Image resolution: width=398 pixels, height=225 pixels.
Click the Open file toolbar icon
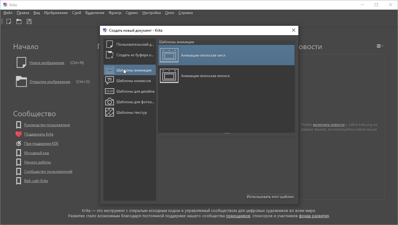[19, 21]
